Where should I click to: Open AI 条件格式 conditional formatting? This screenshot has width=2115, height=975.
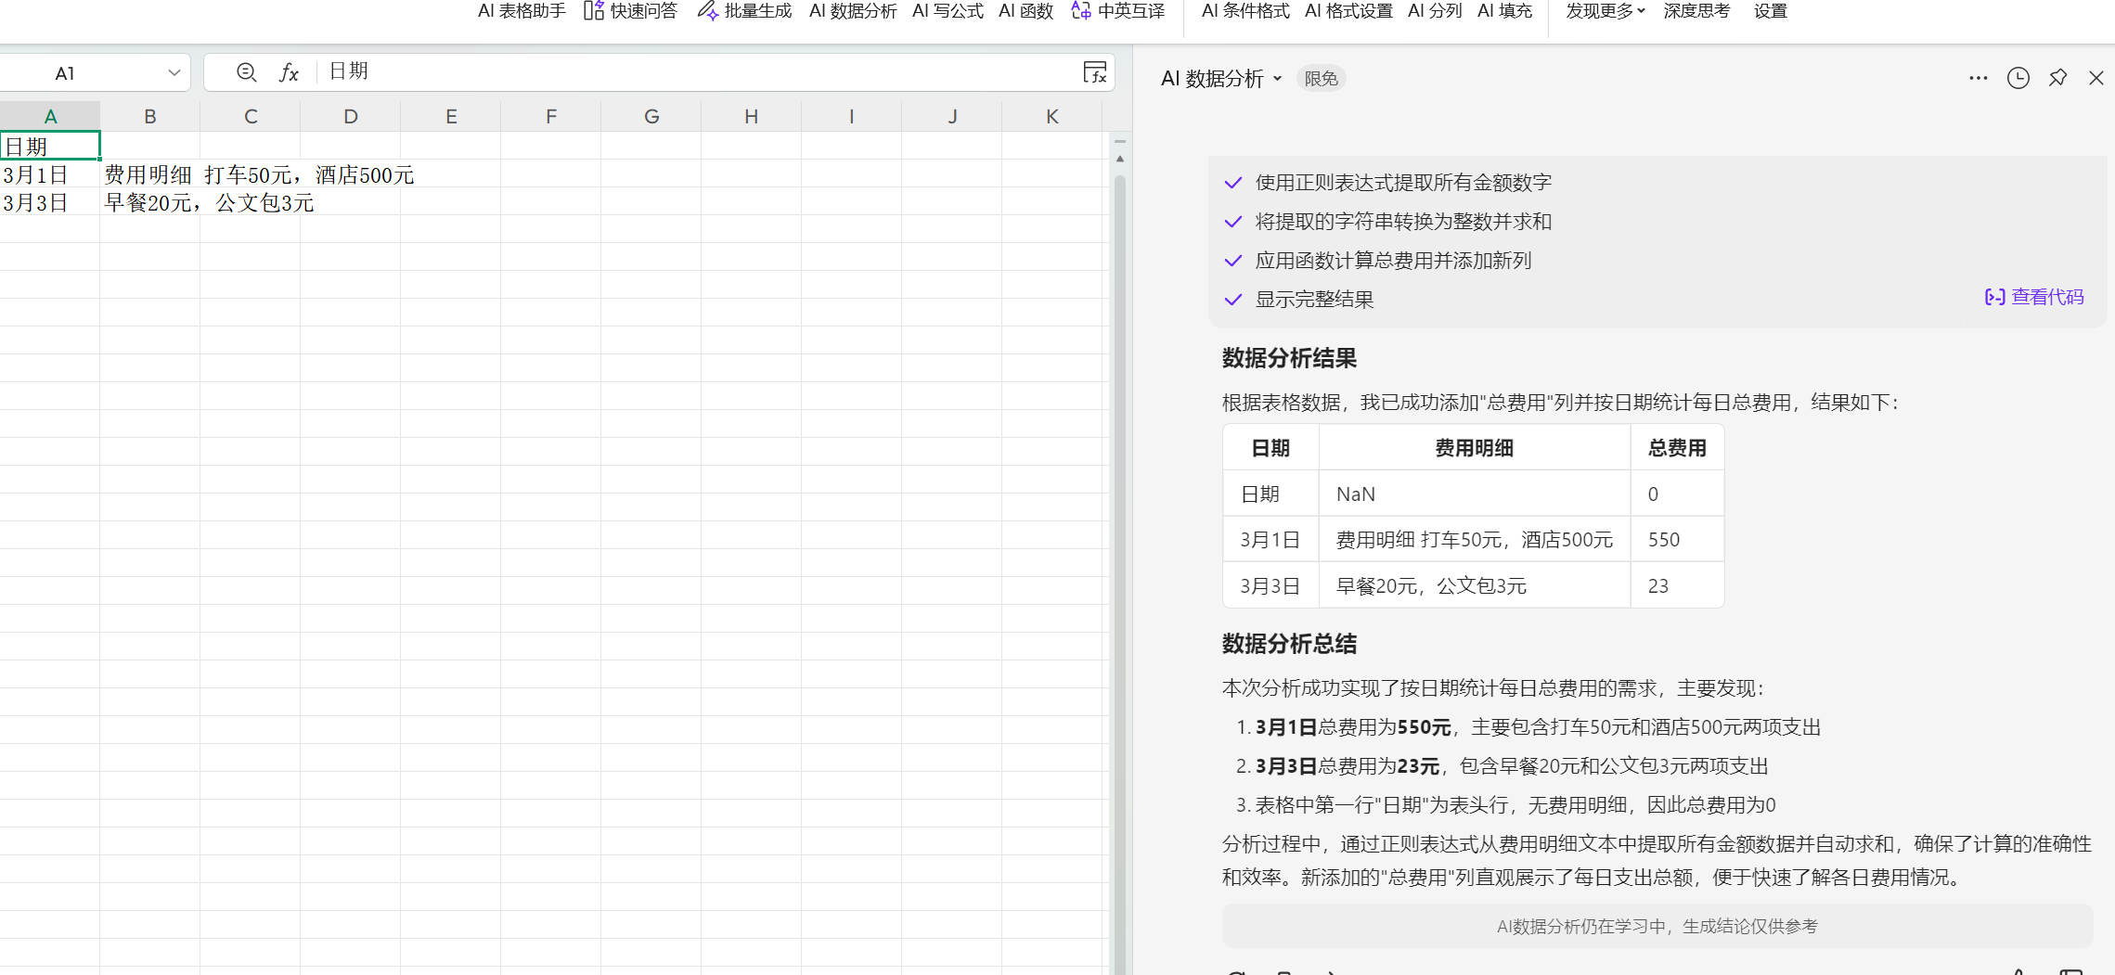point(1245,11)
